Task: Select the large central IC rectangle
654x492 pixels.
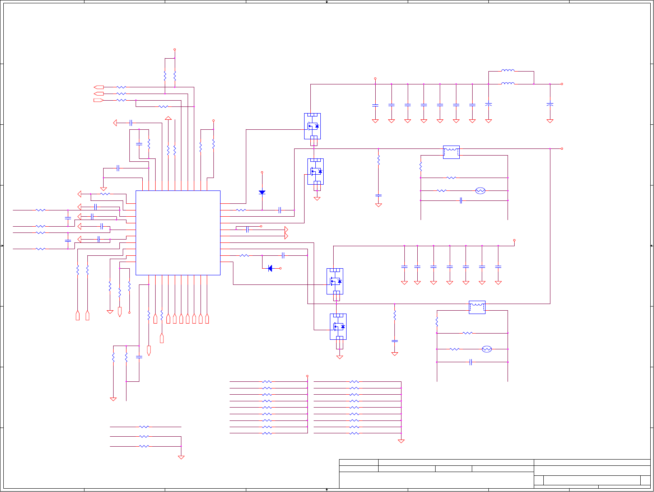Action: 178,233
